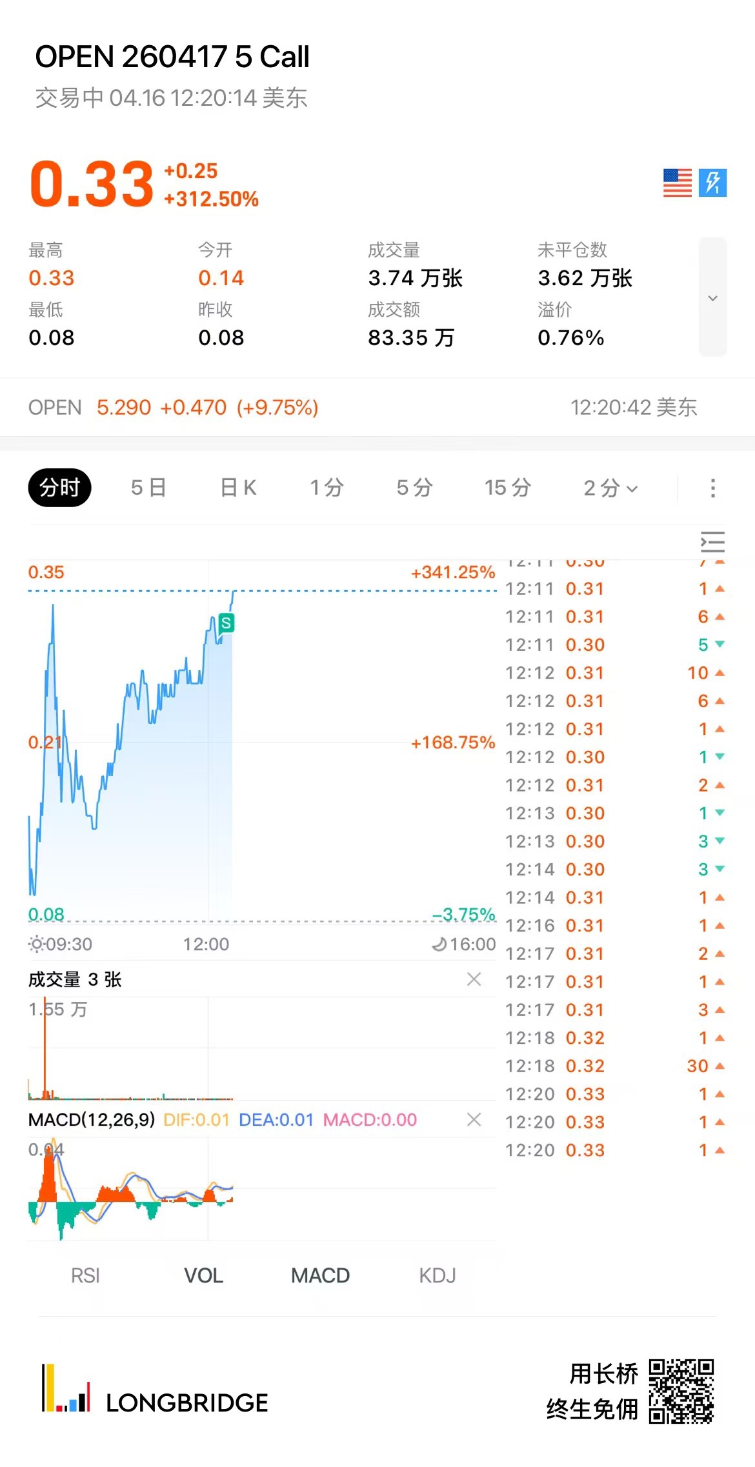
Task: Tap the blue lightning real-time quote icon
Action: (712, 183)
